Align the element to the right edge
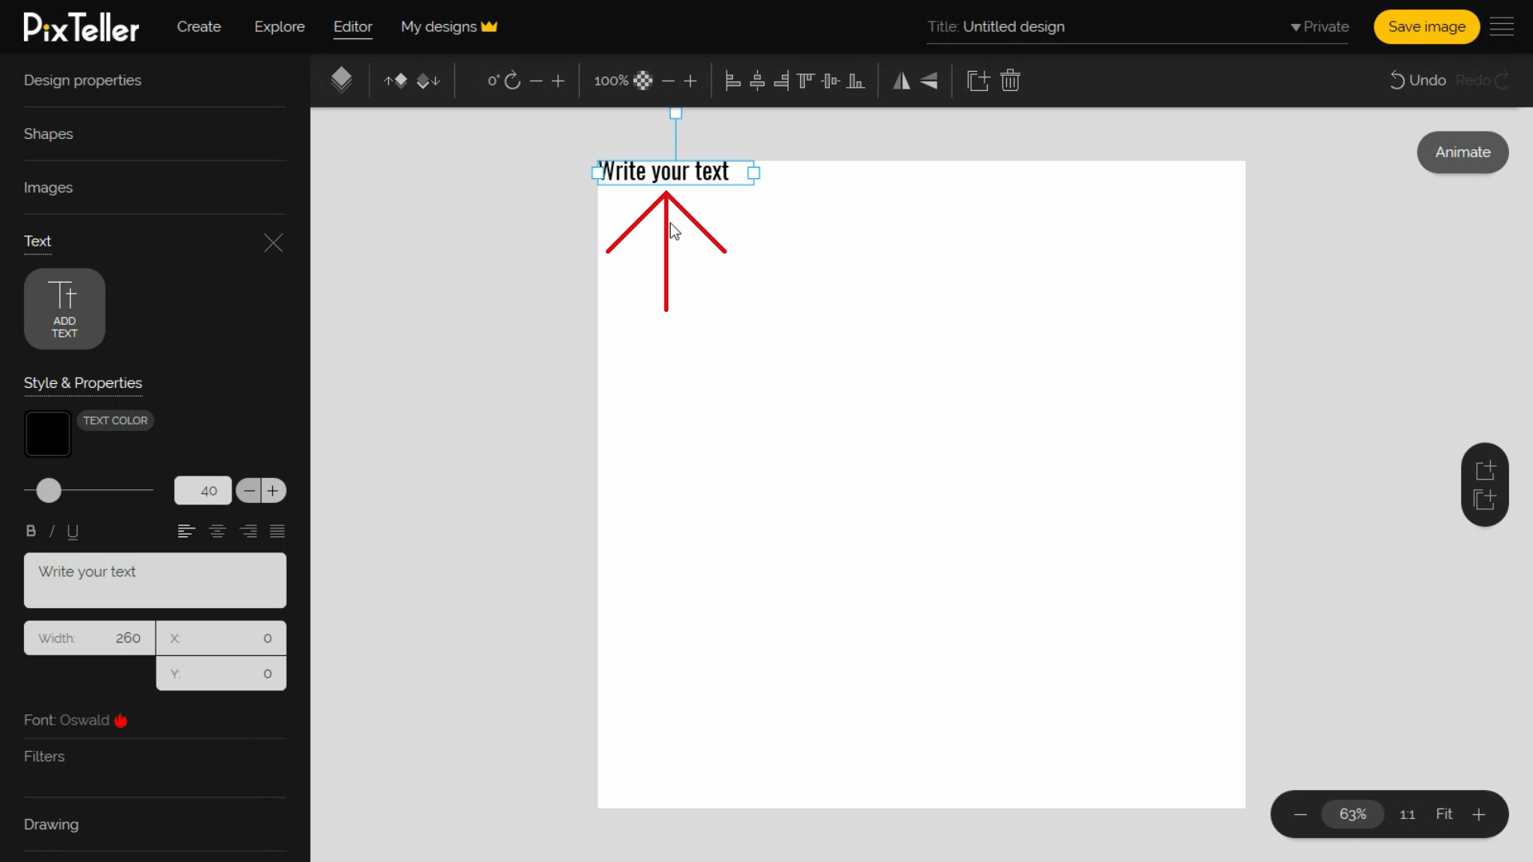This screenshot has width=1533, height=862. [x=782, y=81]
